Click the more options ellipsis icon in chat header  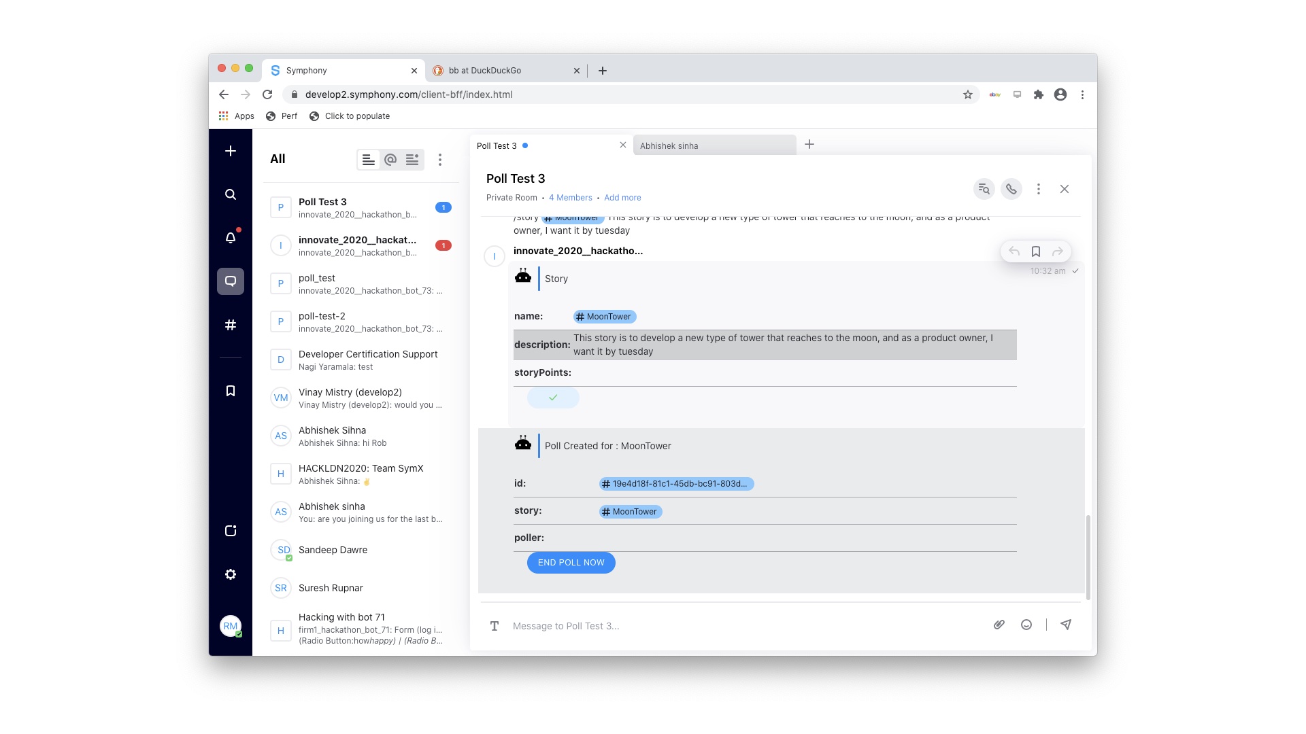1038,189
